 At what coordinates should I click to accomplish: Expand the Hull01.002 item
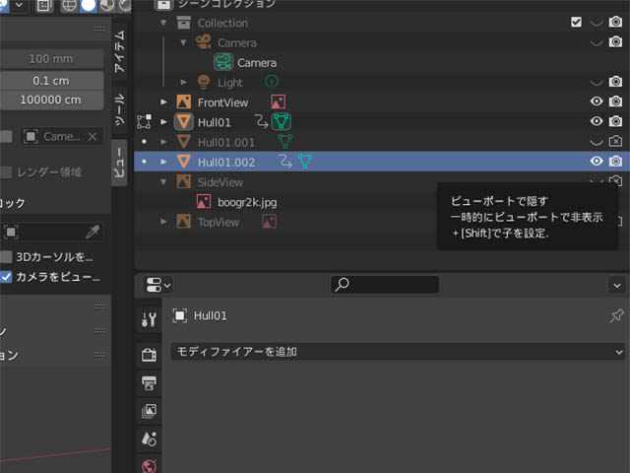(x=163, y=162)
